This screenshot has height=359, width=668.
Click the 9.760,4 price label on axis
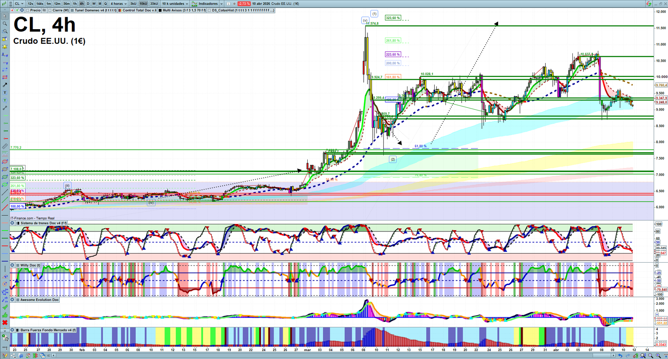tap(661, 85)
